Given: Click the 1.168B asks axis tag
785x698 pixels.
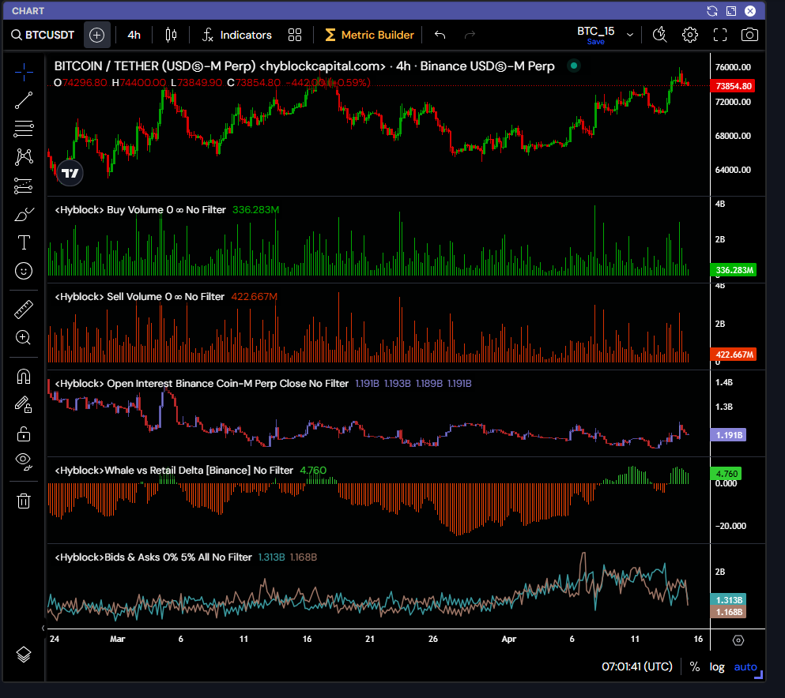Looking at the screenshot, I should [728, 612].
